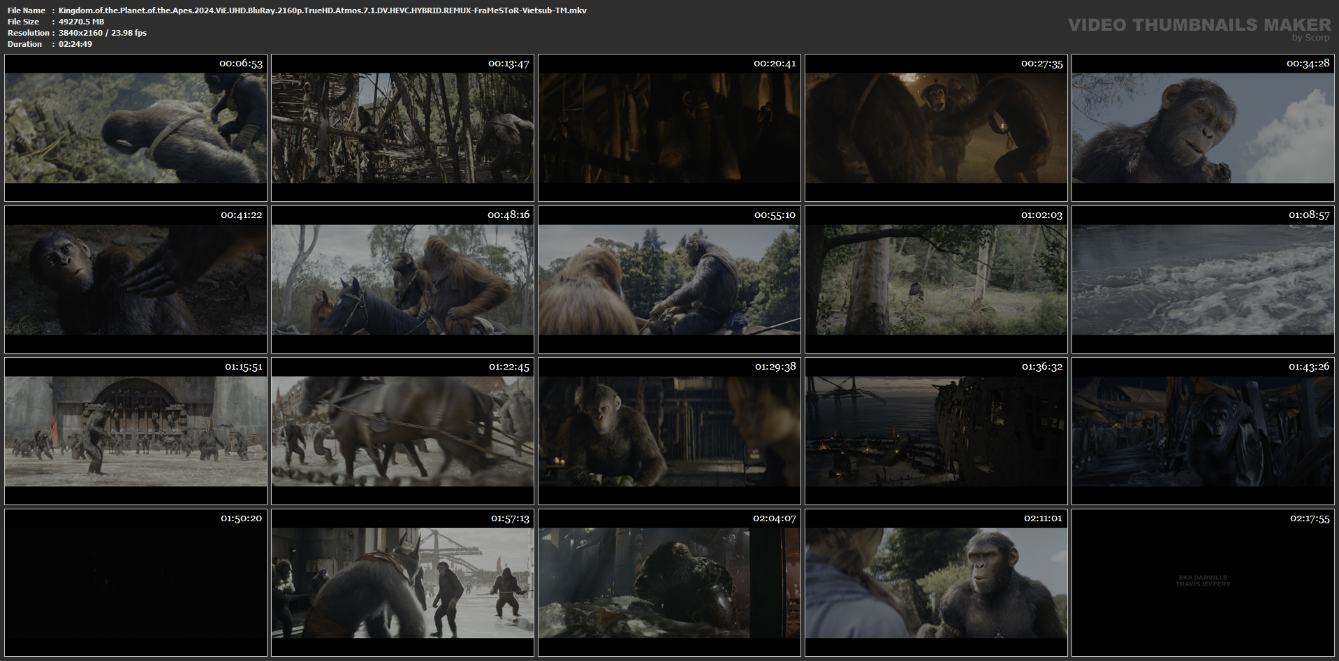Select the black frame at 01:50:20

136,583
